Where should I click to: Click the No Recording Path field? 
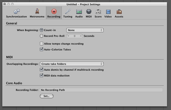[101, 90]
